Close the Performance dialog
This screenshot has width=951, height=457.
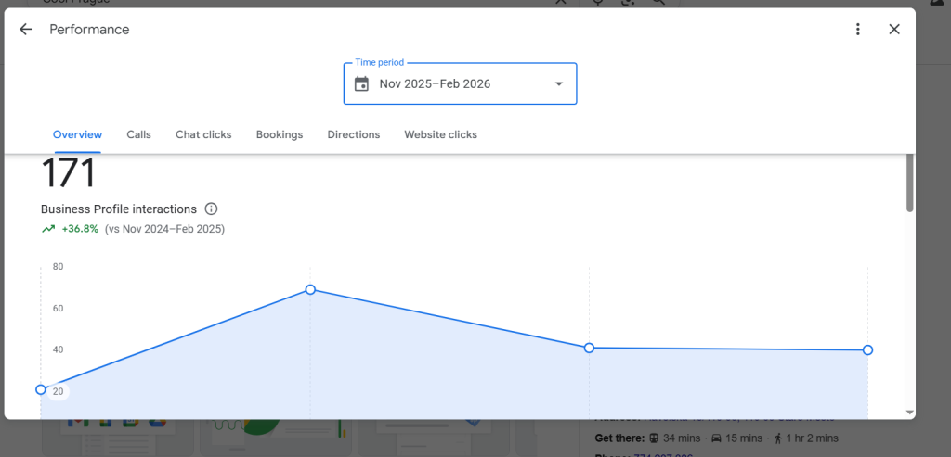894,30
